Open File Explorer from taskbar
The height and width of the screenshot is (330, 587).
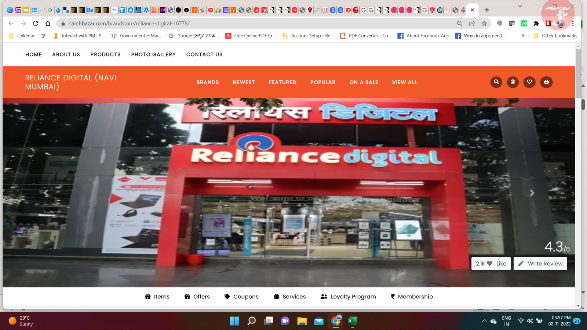click(302, 321)
